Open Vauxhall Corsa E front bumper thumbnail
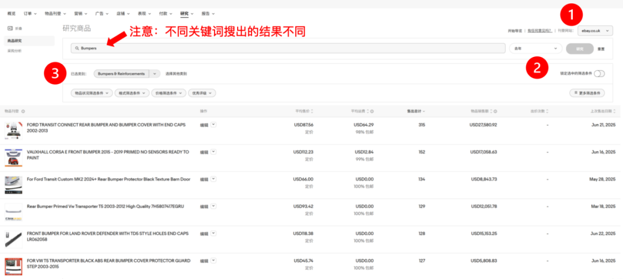The height and width of the screenshot is (279, 623). [x=13, y=158]
